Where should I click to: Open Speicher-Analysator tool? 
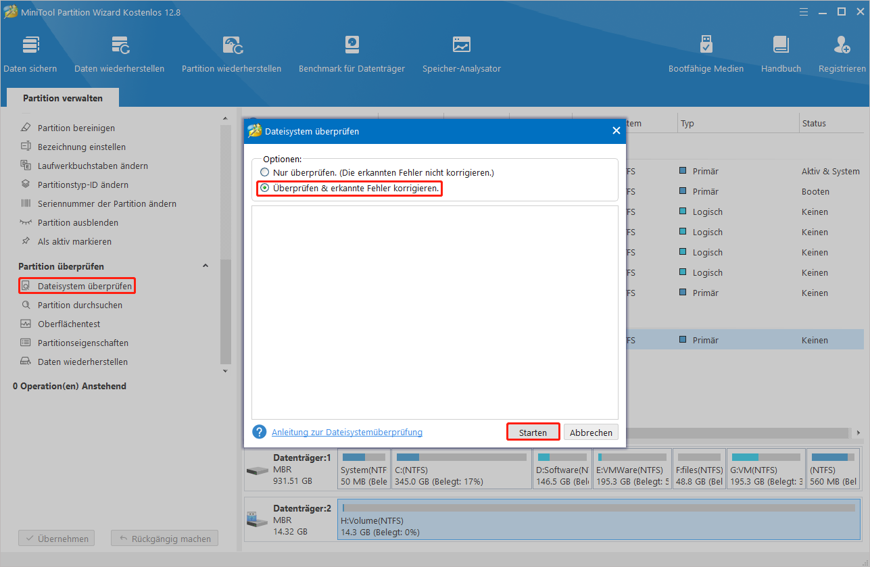(462, 54)
